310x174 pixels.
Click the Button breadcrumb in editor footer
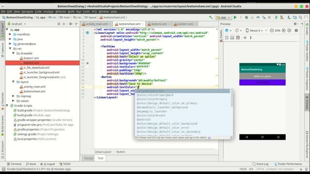[x=121, y=152]
